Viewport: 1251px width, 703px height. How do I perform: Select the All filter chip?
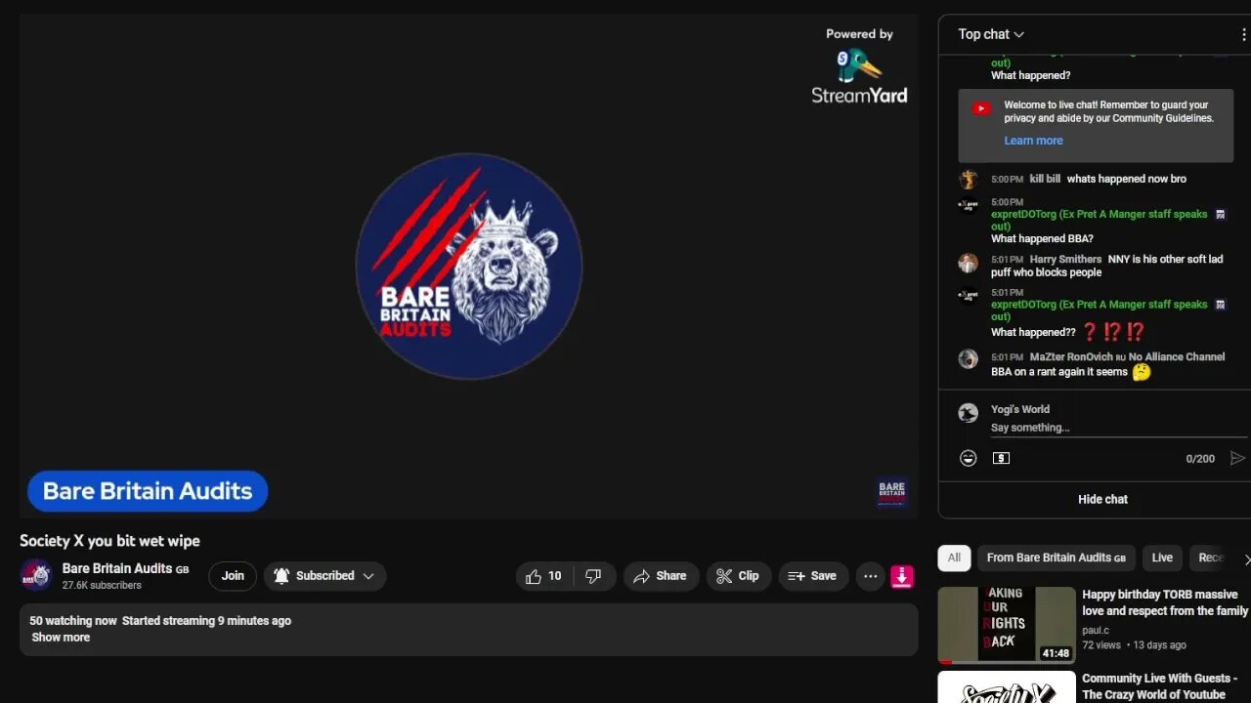coord(954,558)
